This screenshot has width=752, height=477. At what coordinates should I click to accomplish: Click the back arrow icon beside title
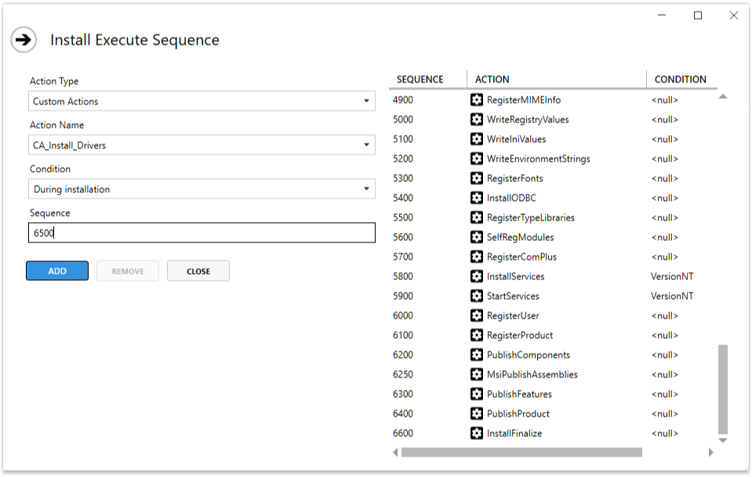click(x=24, y=39)
